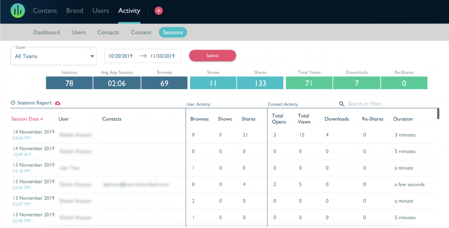Viewport: 449px width, 228px height.
Task: Click the table vertical scrollbar handle
Action: [438, 114]
